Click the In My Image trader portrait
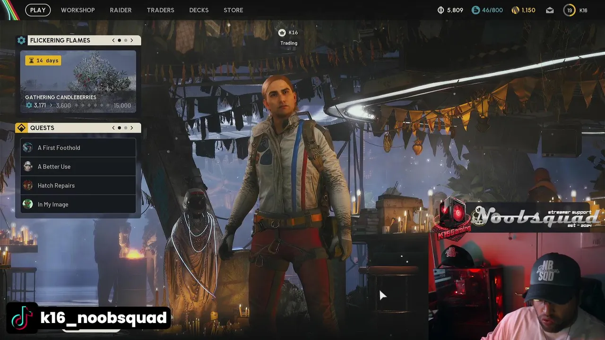 [x=28, y=204]
